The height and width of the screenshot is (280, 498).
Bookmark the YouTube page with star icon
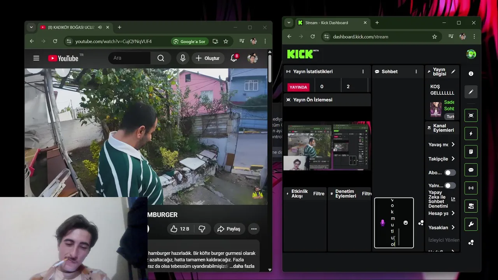pos(226,41)
